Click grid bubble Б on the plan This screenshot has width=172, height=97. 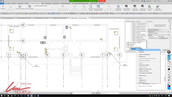pos(23,41)
